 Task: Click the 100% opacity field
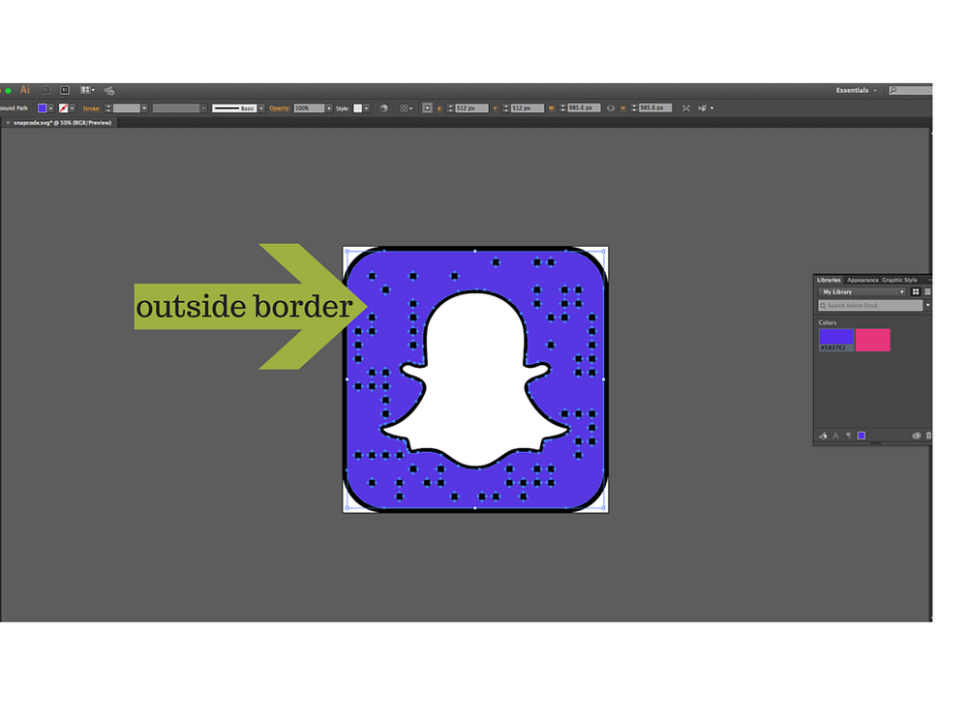310,108
